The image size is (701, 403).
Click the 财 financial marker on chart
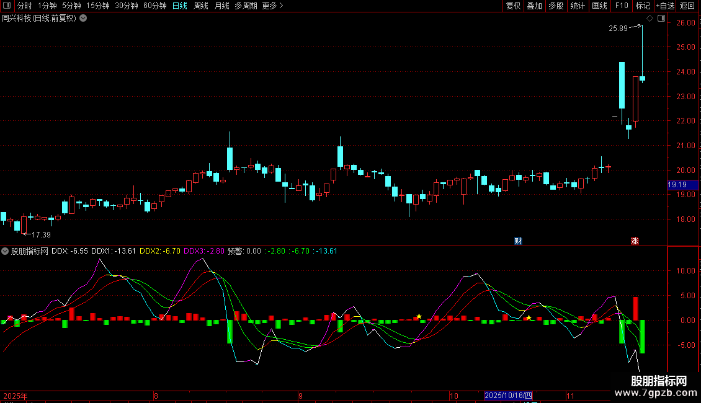tap(518, 241)
